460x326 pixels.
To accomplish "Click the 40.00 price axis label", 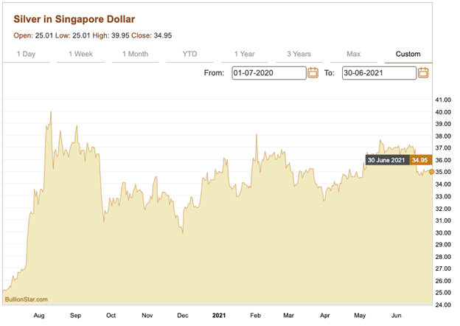I will click(x=443, y=112).
